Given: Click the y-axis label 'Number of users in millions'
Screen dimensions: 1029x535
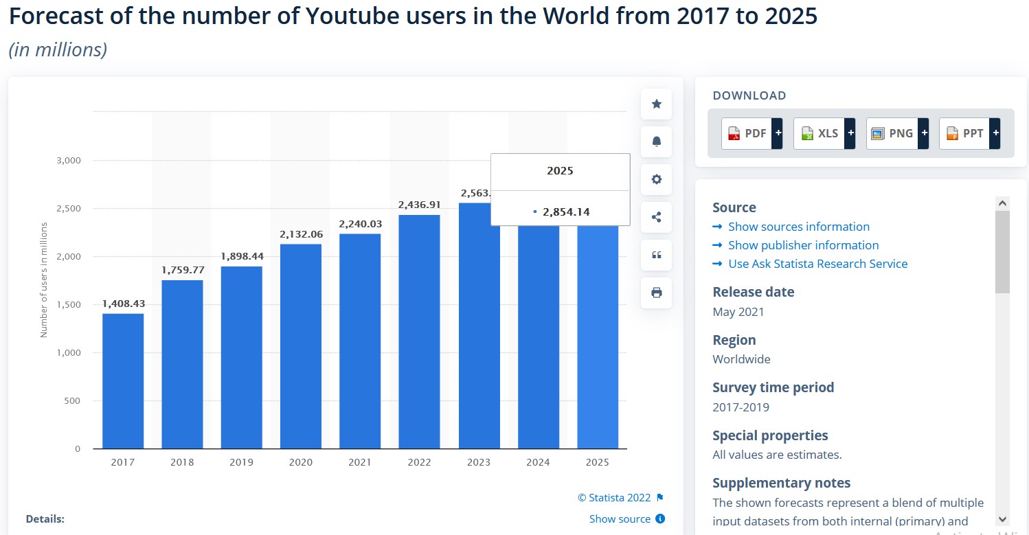Looking at the screenshot, I should click(44, 280).
